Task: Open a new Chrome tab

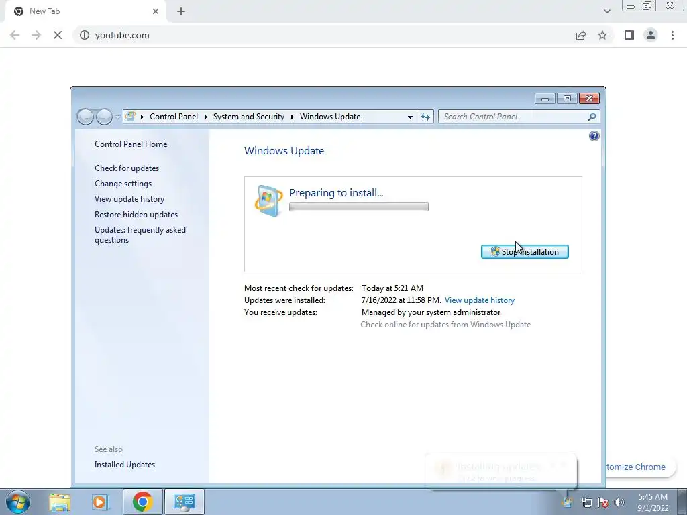Action: (181, 11)
